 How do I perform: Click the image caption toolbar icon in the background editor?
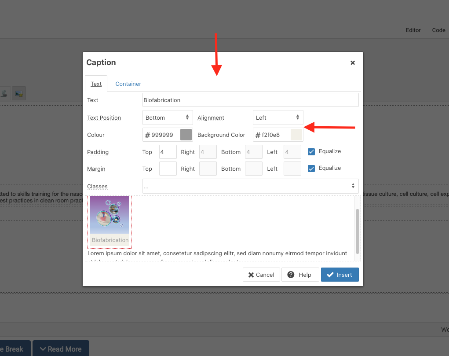click(19, 93)
